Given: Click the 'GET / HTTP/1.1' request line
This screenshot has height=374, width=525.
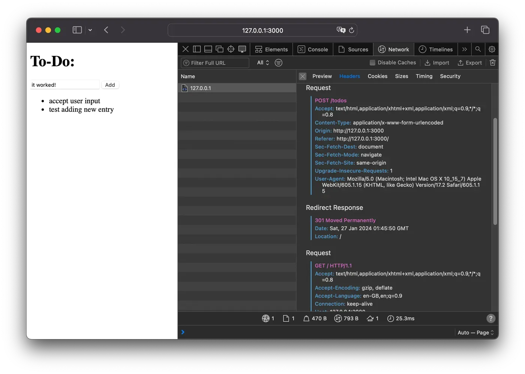Looking at the screenshot, I should coord(333,266).
